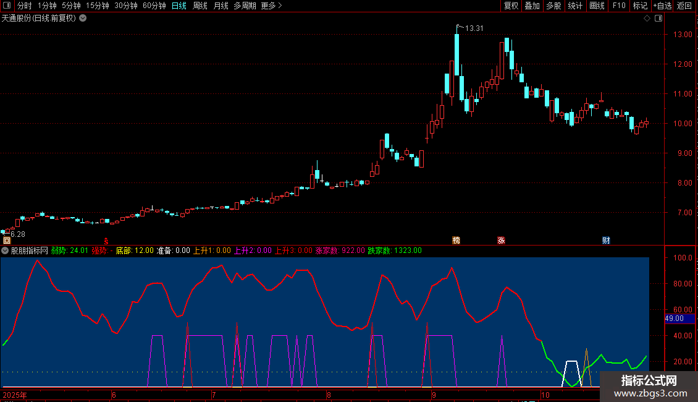Click the orange square icon at bottom-left of the chart
Viewport: 698px width, 402px height.
pos(7,240)
